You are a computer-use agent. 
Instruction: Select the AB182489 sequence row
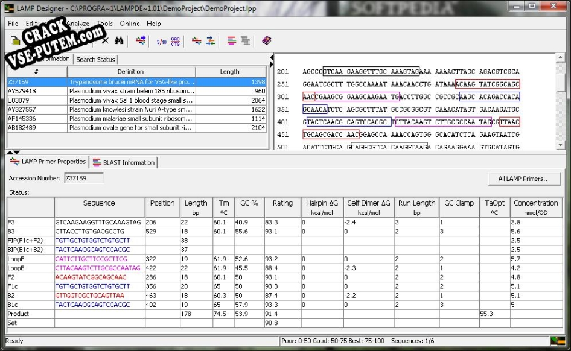tap(137, 128)
